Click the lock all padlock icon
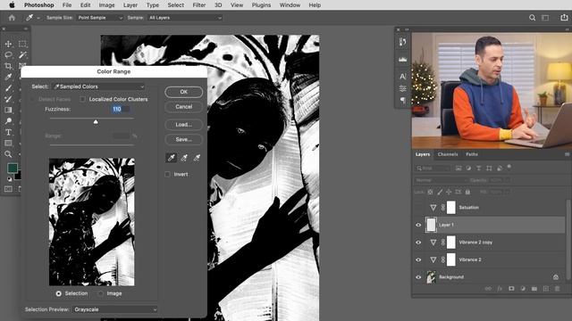Viewport: 572px width, 321px height. click(467, 192)
